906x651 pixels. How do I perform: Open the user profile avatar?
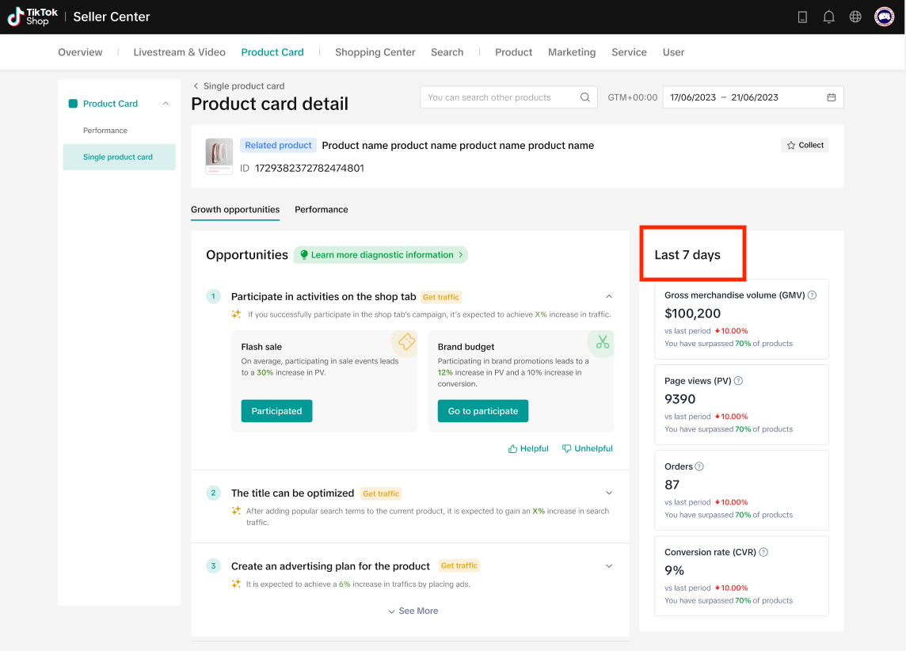884,17
